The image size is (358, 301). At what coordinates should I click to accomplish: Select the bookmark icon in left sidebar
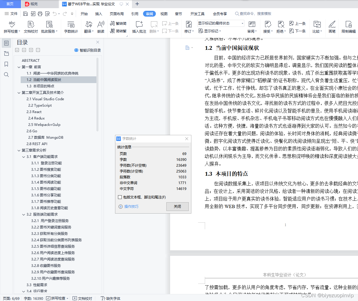coord(6,64)
